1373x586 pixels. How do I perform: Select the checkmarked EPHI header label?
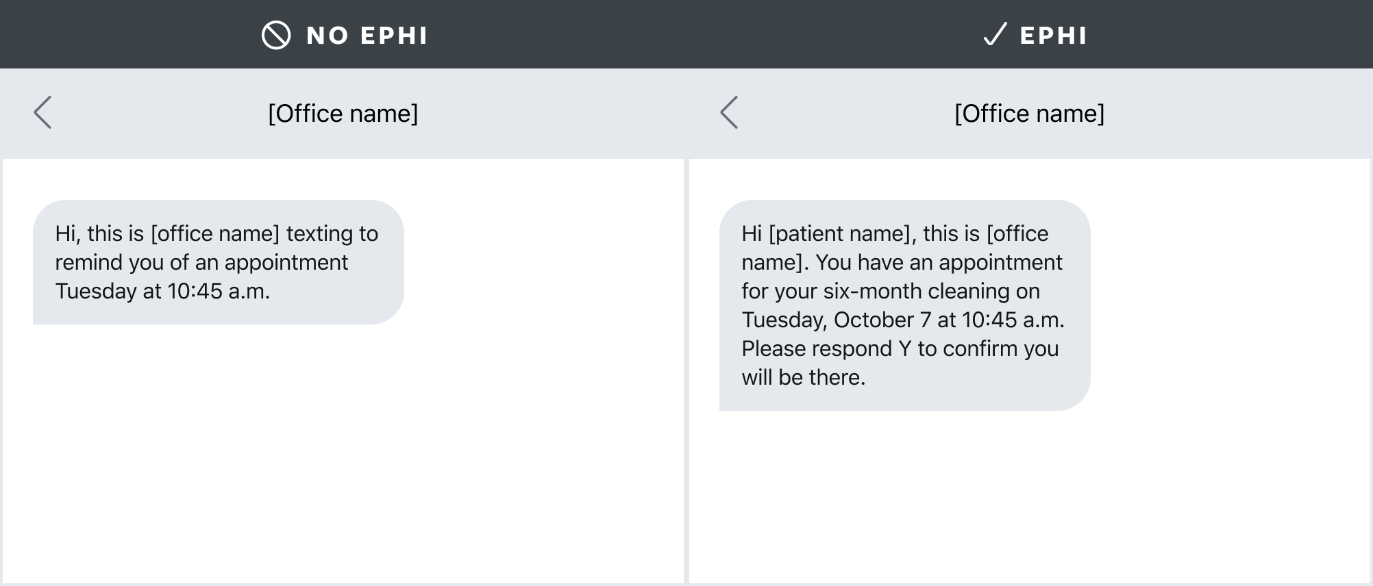click(1053, 36)
